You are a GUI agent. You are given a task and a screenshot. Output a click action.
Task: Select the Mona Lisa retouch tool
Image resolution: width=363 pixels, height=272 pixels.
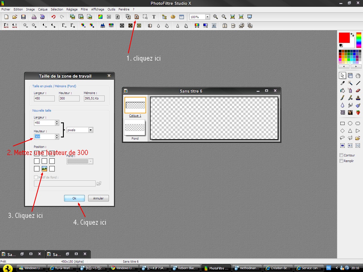coord(350,112)
